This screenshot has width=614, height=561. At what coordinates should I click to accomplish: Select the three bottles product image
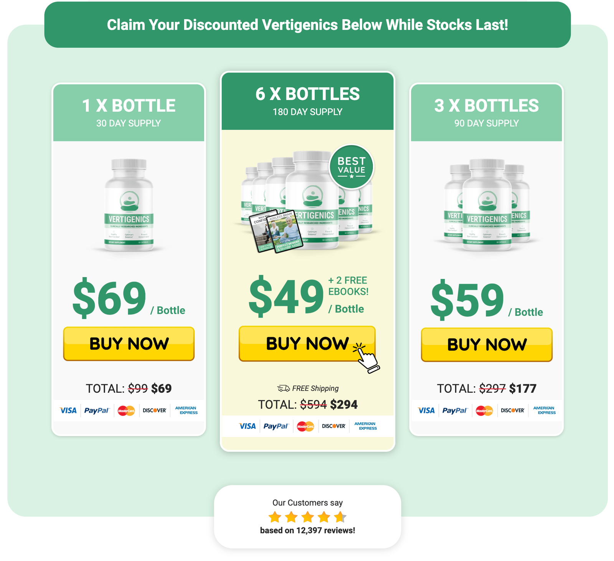click(487, 205)
